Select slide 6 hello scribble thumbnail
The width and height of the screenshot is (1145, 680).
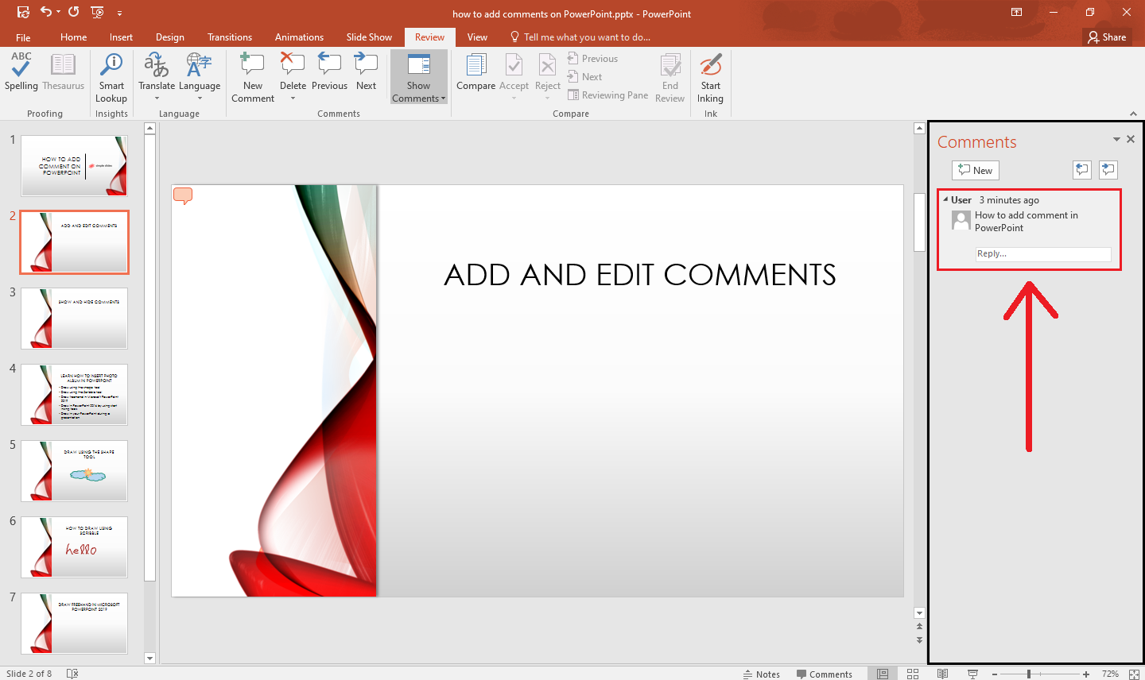tap(74, 547)
